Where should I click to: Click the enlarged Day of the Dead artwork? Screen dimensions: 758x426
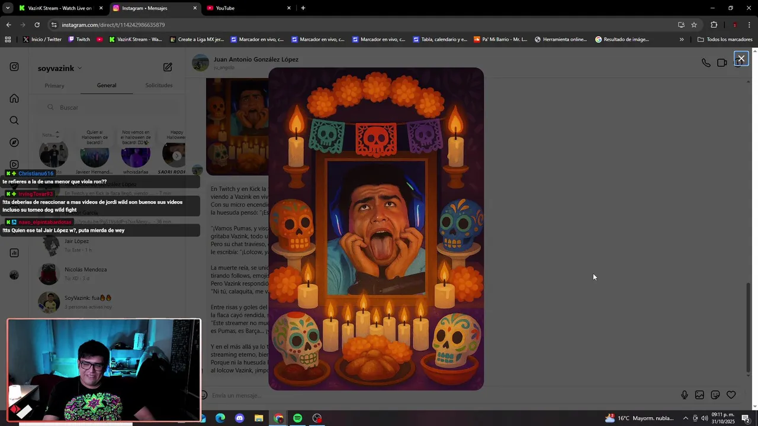click(x=376, y=228)
